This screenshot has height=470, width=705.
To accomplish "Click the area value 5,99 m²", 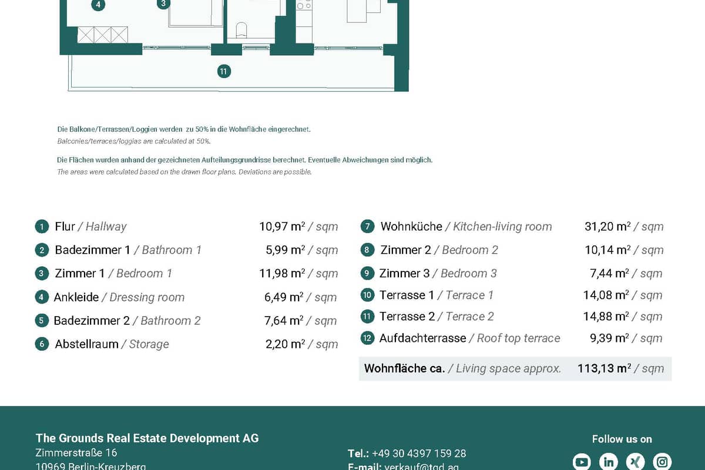I will point(286,250).
